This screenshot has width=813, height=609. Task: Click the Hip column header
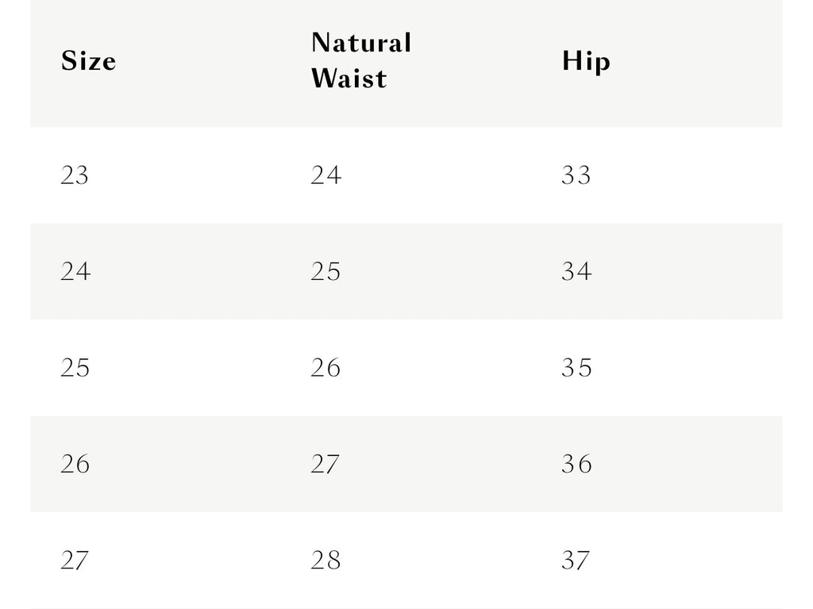tap(587, 61)
